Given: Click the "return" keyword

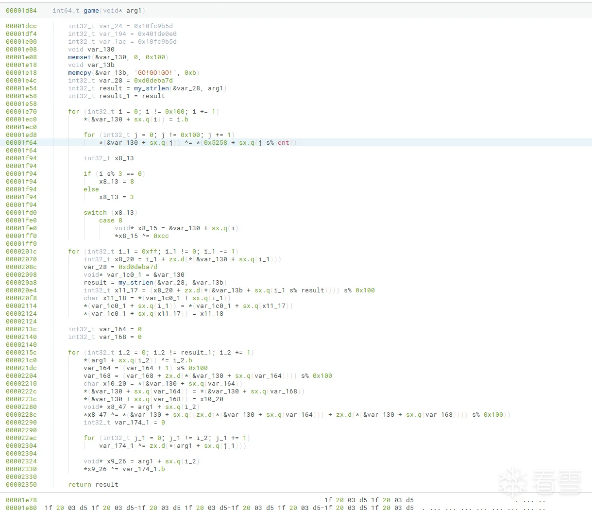Looking at the screenshot, I should (80, 485).
